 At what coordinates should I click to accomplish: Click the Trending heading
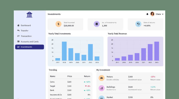[x=53, y=70]
